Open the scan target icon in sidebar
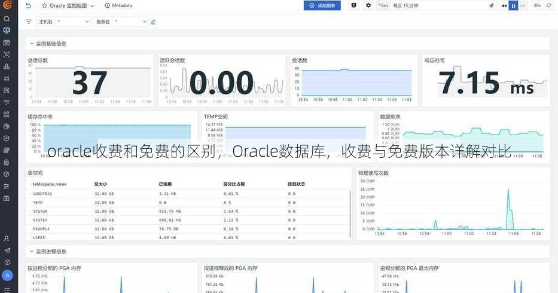The width and height of the screenshot is (558, 293). [x=7, y=54]
